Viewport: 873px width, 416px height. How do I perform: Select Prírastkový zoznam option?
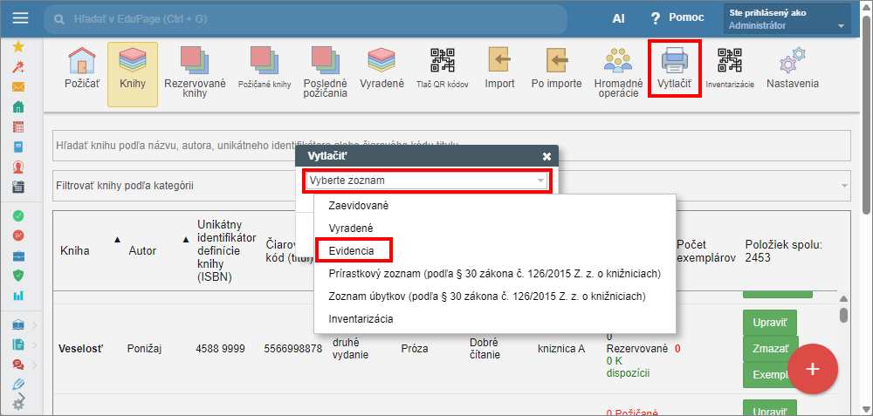click(x=493, y=273)
